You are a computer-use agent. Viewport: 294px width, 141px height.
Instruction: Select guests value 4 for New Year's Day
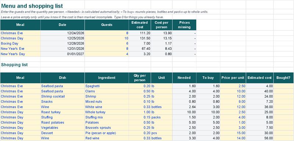click(x=107, y=54)
